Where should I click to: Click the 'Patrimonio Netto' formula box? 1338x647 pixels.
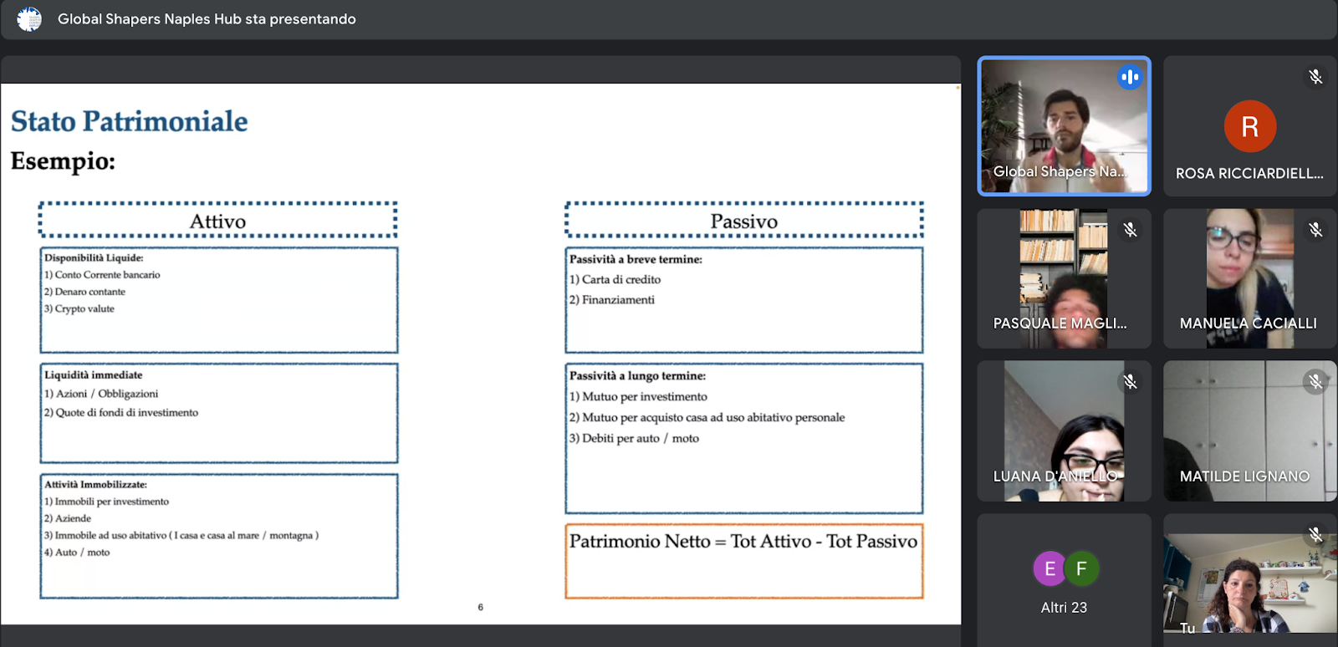click(743, 561)
